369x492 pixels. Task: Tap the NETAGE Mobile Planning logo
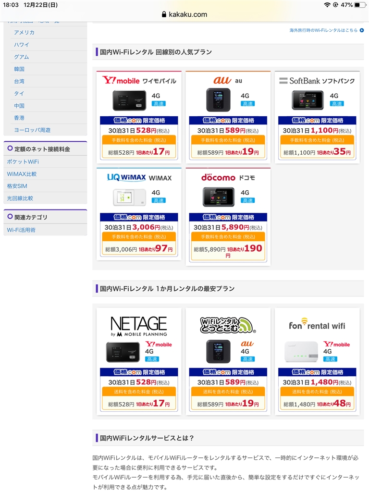(x=139, y=326)
